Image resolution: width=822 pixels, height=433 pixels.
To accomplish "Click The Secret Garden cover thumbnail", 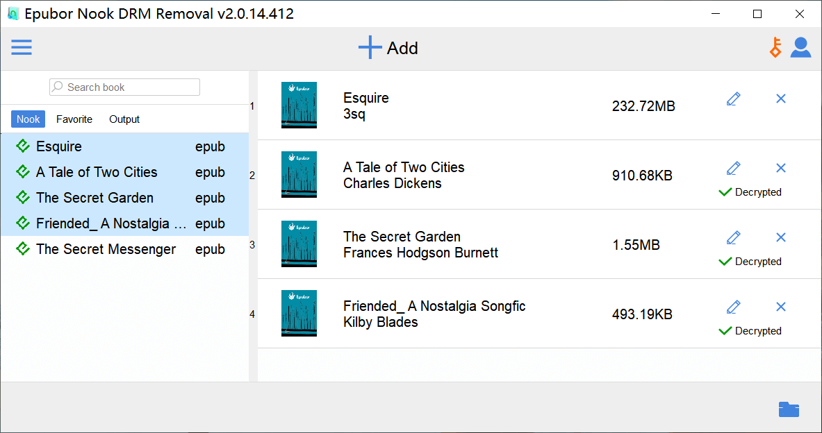I will pos(299,244).
